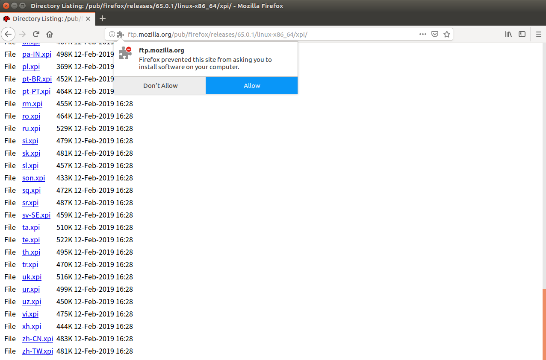Click the te.xpi link

31,240
